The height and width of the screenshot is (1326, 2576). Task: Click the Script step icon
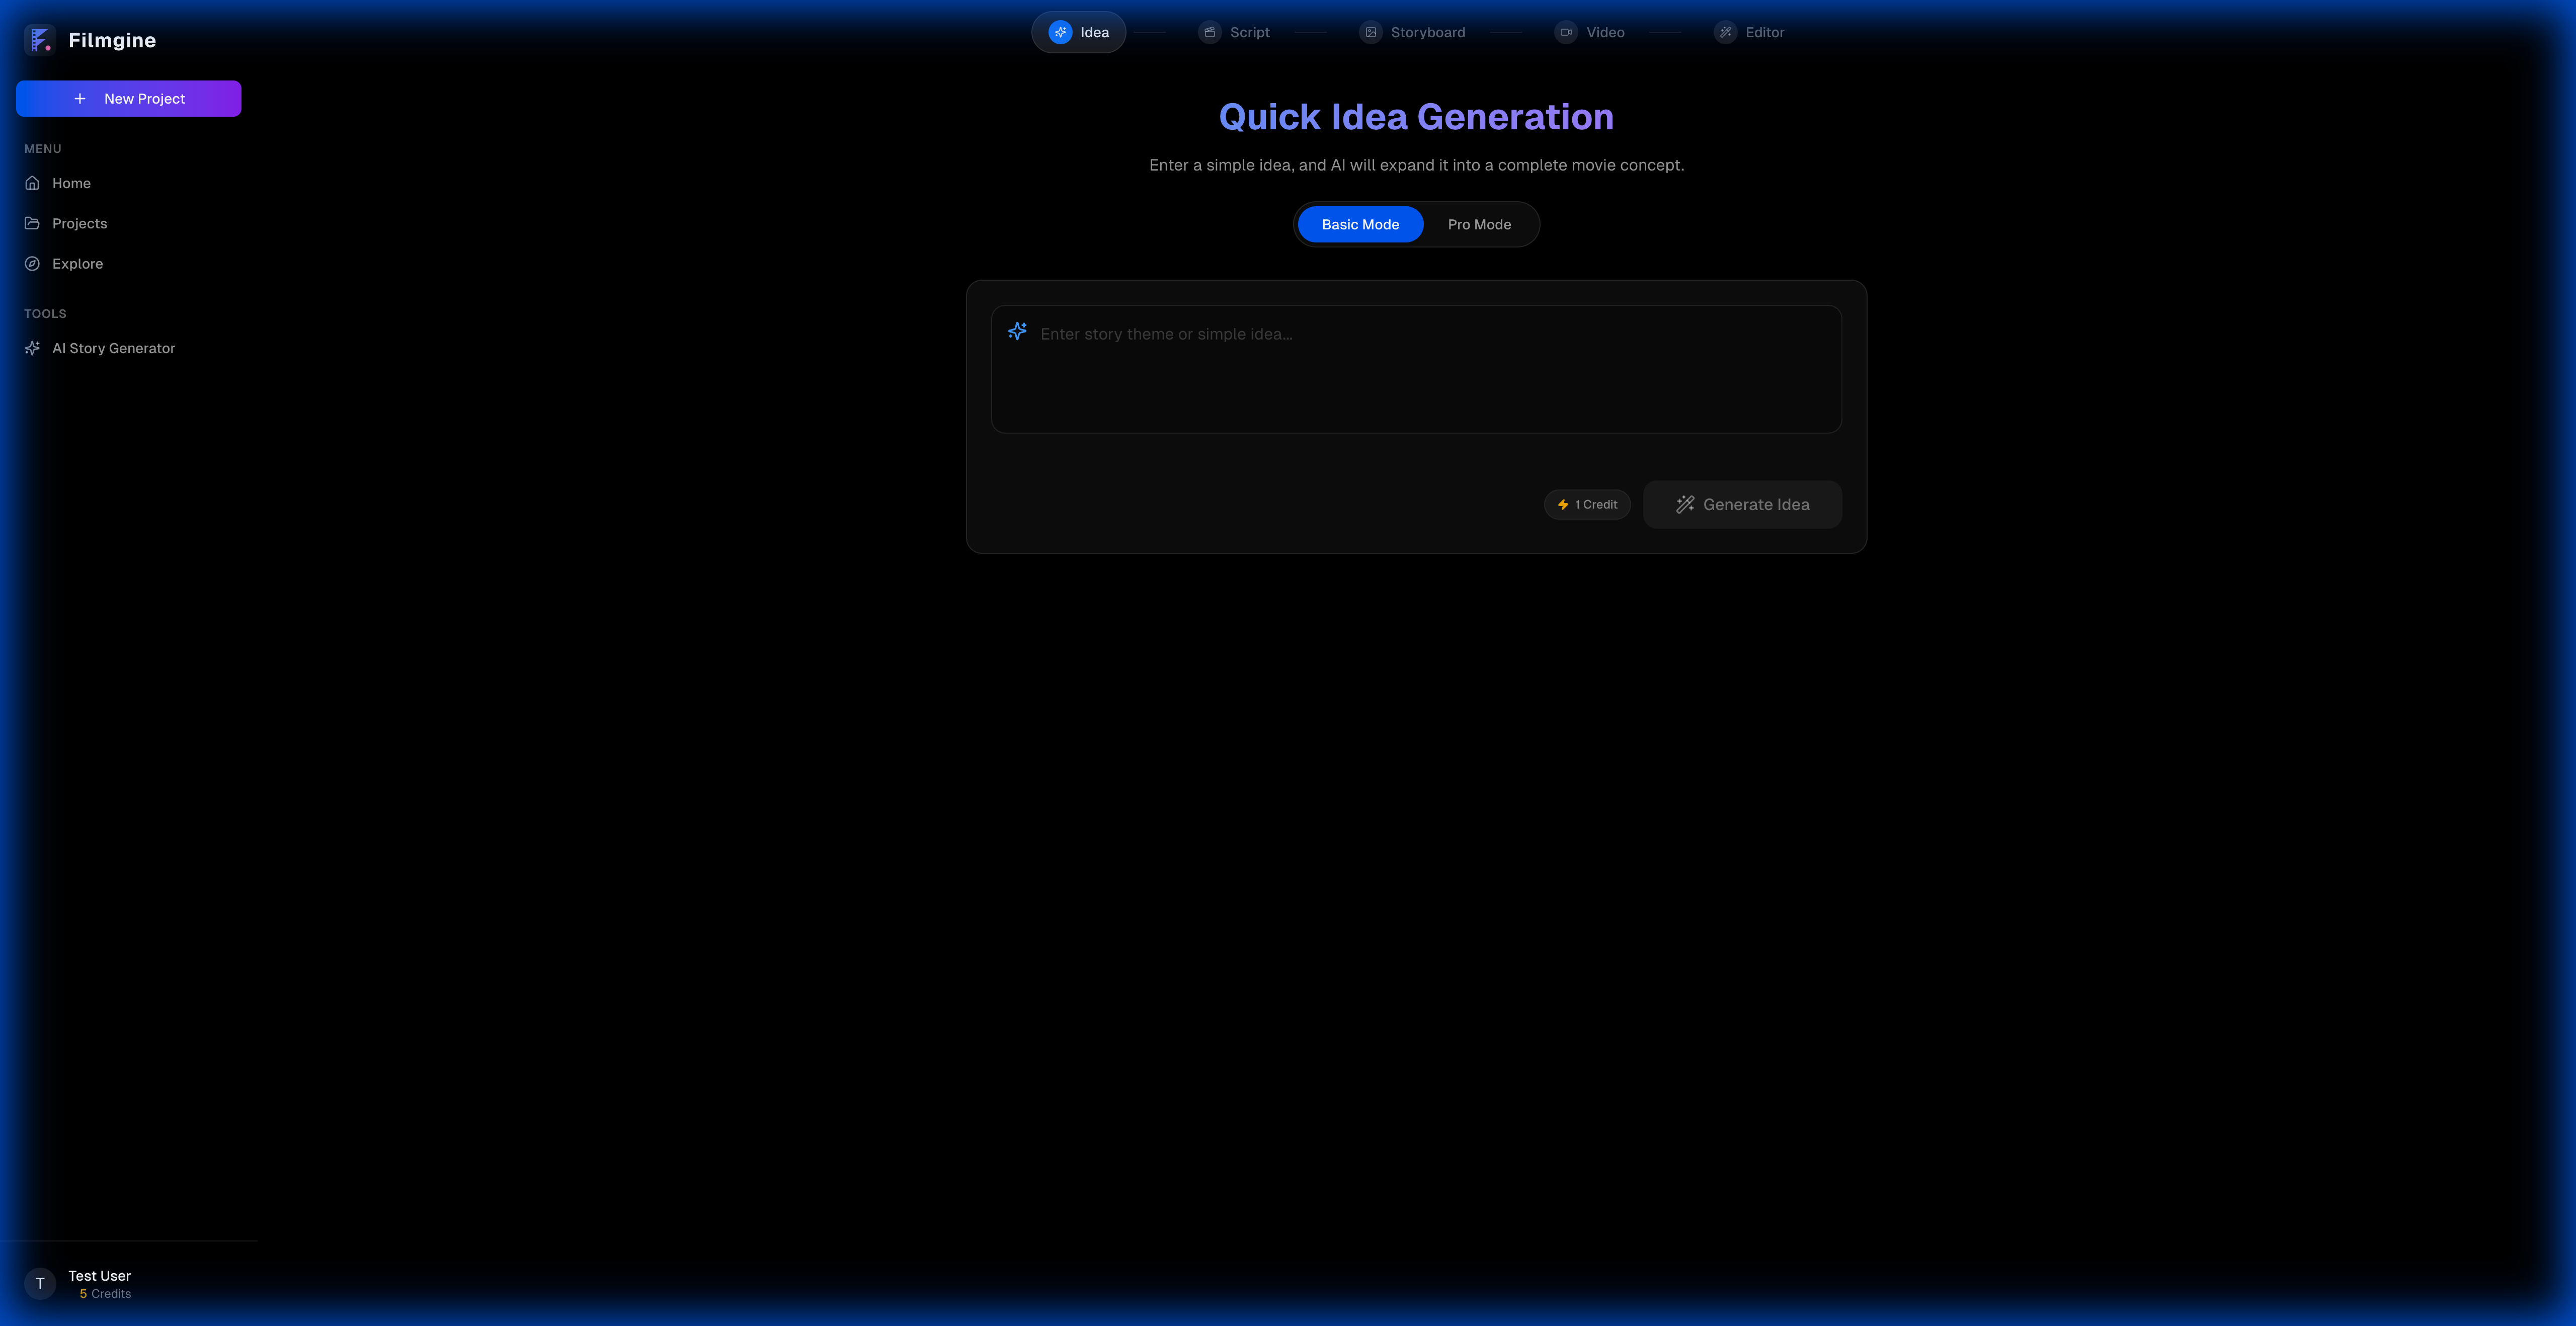coord(1209,32)
